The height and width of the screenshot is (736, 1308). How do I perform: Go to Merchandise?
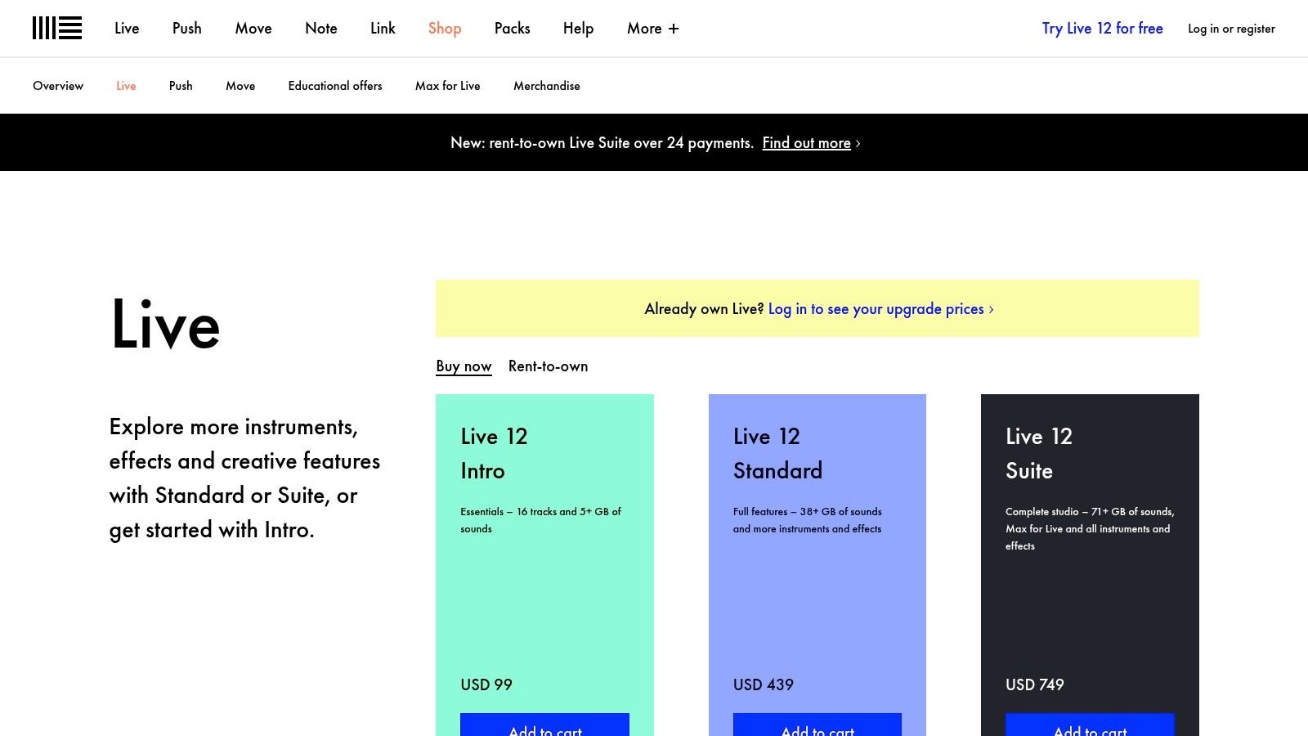547,85
